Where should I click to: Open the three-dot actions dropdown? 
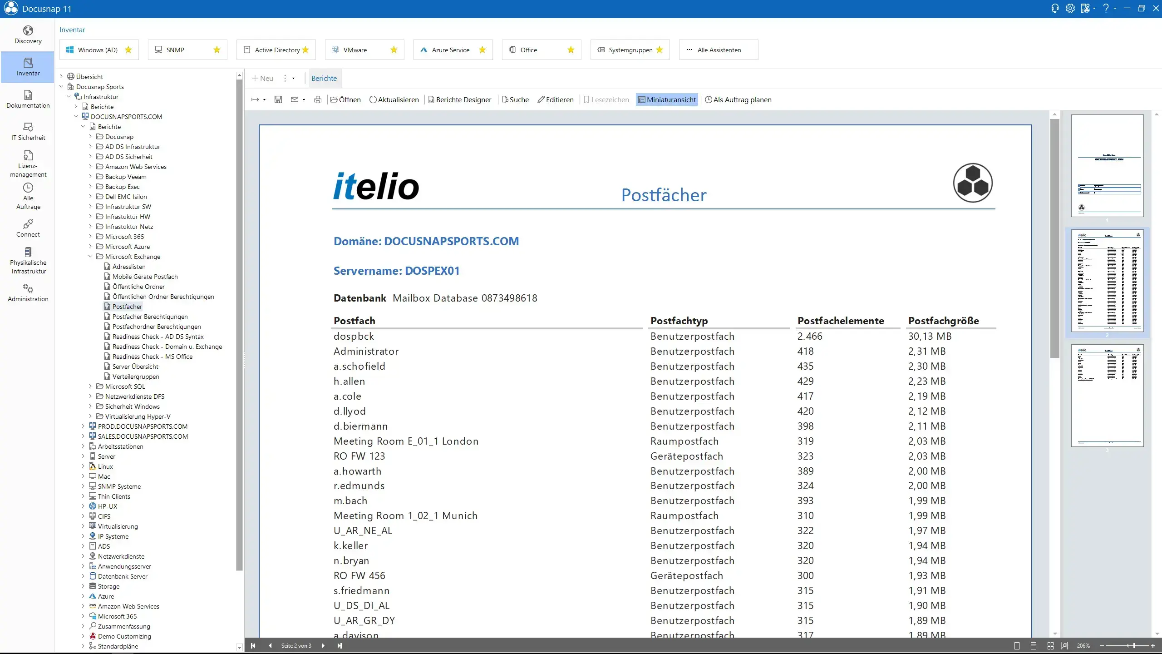click(x=289, y=78)
